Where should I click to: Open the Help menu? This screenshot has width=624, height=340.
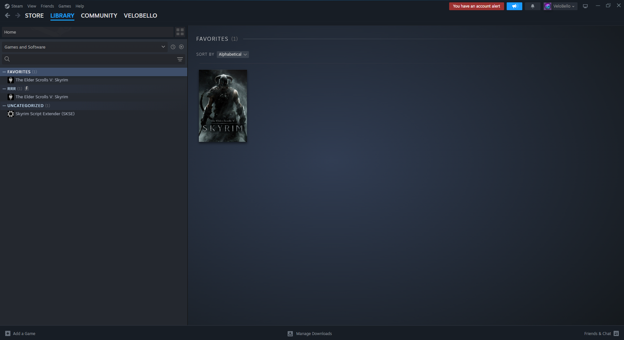click(79, 6)
